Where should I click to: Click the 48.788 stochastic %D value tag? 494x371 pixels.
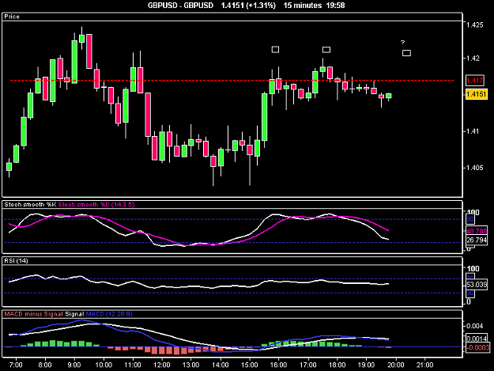click(477, 231)
